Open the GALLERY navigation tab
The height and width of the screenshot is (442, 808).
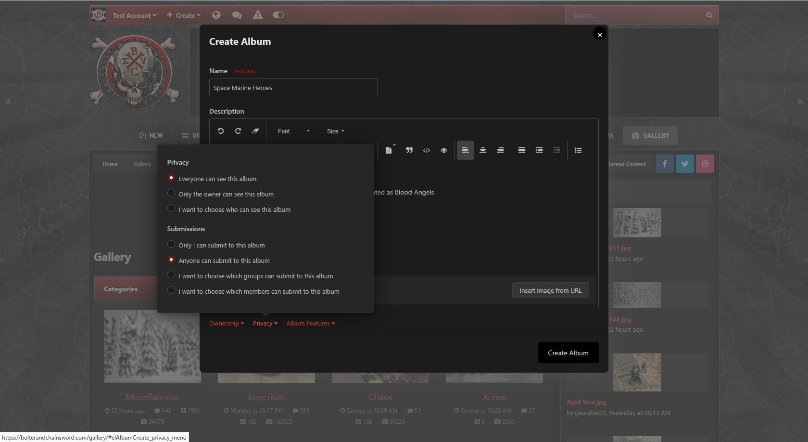650,135
